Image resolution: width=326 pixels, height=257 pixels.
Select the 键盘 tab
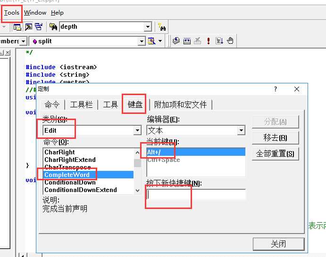[x=135, y=104]
